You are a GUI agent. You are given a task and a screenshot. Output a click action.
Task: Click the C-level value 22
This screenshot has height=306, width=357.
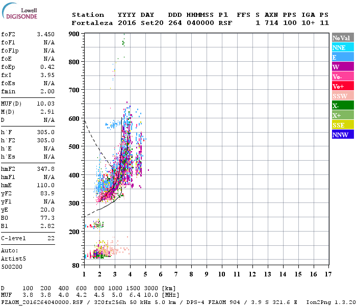[x=51, y=238]
